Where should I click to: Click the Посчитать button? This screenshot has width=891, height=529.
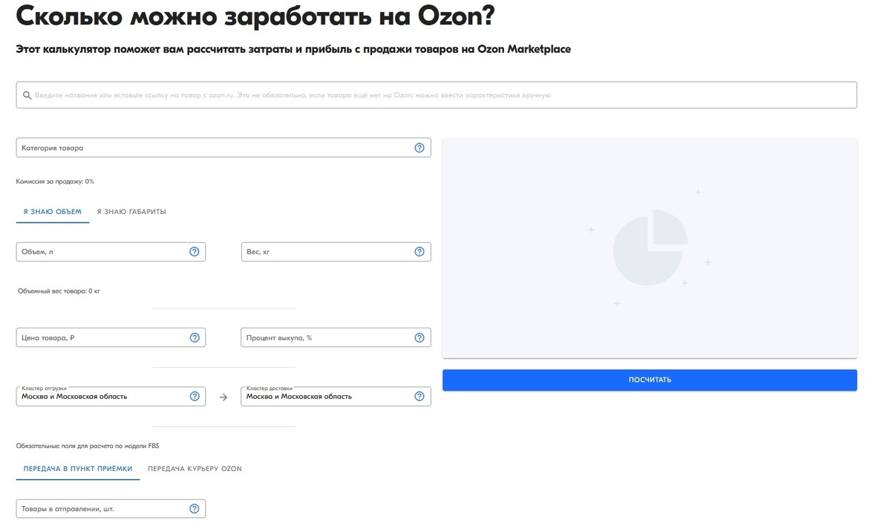(650, 380)
